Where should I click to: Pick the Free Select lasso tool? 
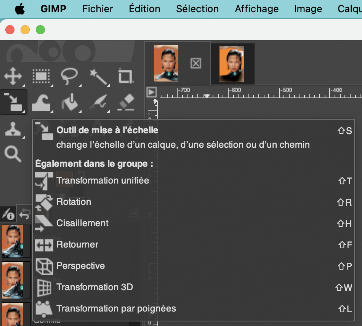pos(69,77)
